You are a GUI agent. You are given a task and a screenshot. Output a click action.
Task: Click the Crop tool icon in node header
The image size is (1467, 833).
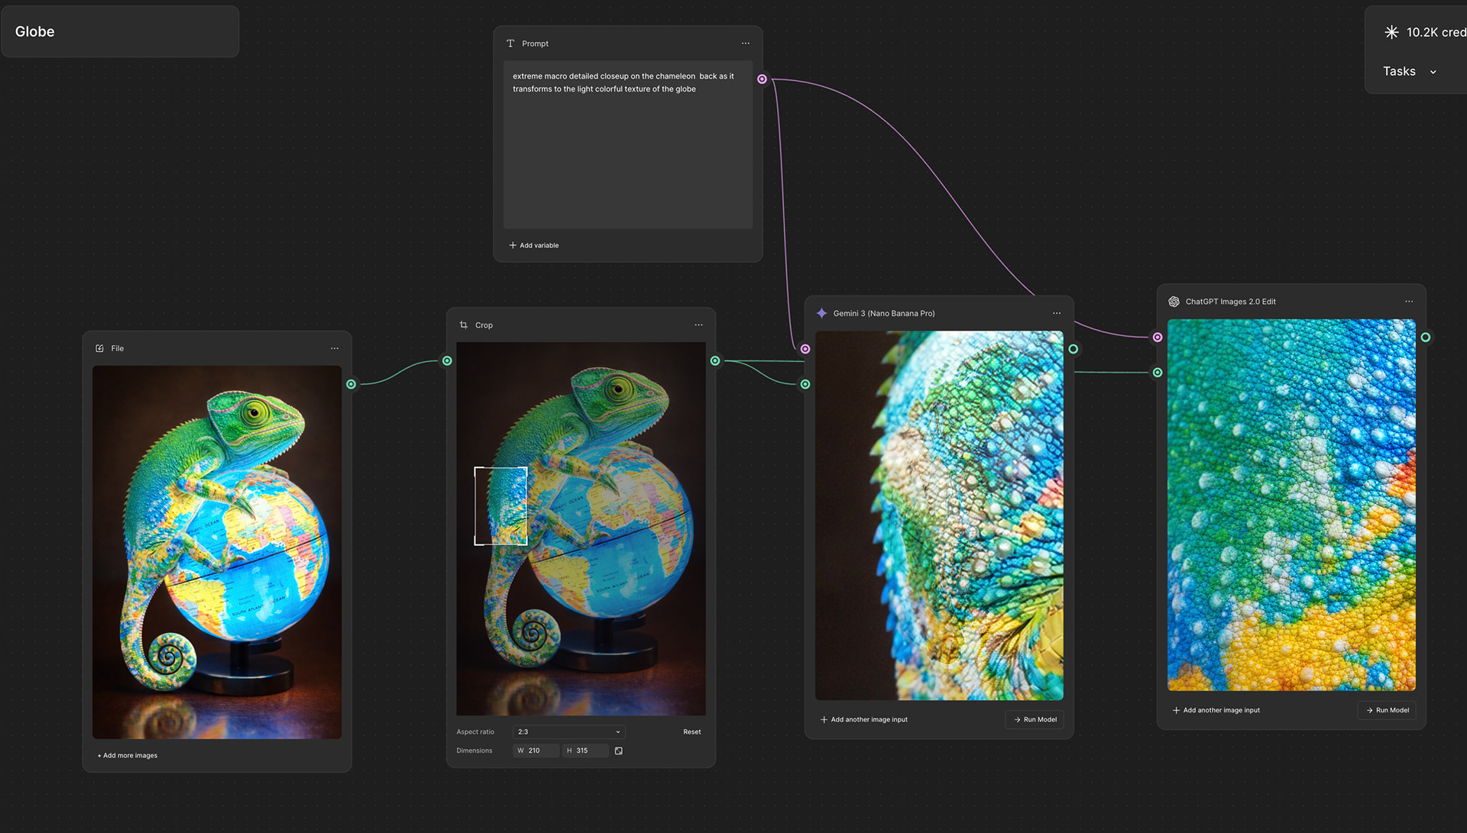[464, 325]
